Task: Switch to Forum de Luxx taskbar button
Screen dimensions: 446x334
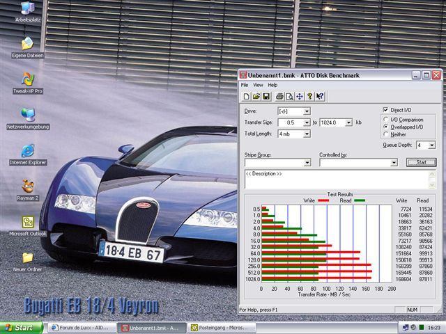Action: pyautogui.click(x=82, y=328)
